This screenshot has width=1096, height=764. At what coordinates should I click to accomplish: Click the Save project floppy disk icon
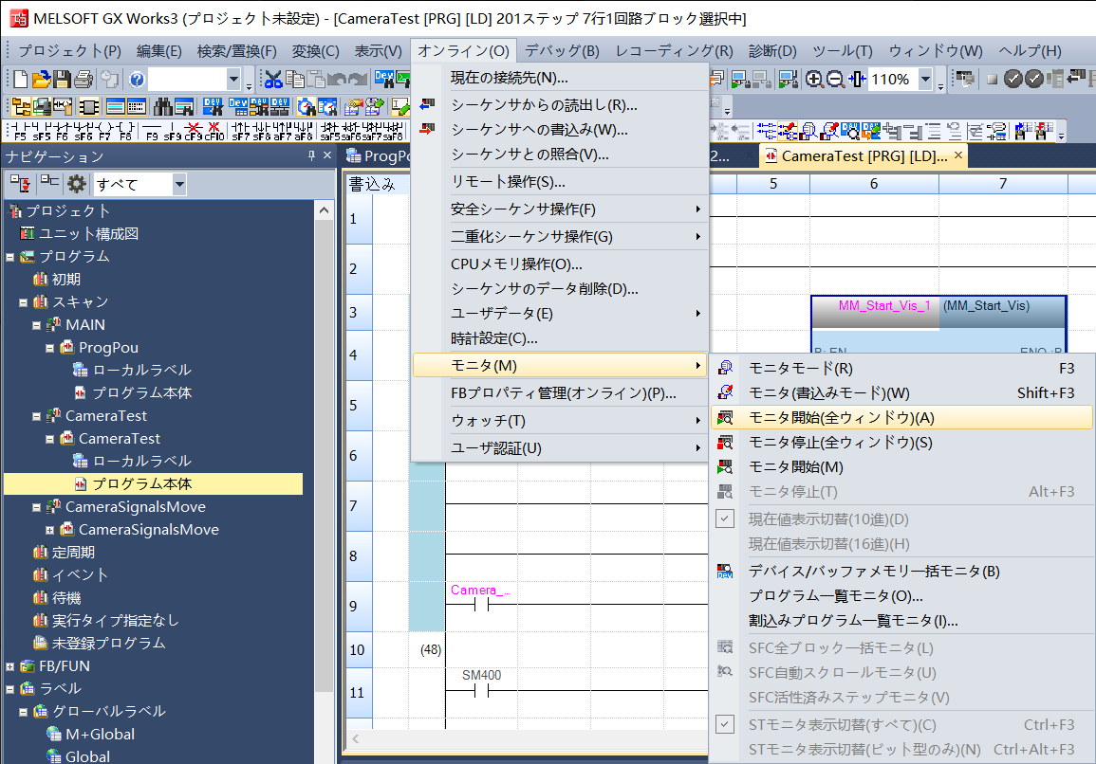pyautogui.click(x=62, y=80)
